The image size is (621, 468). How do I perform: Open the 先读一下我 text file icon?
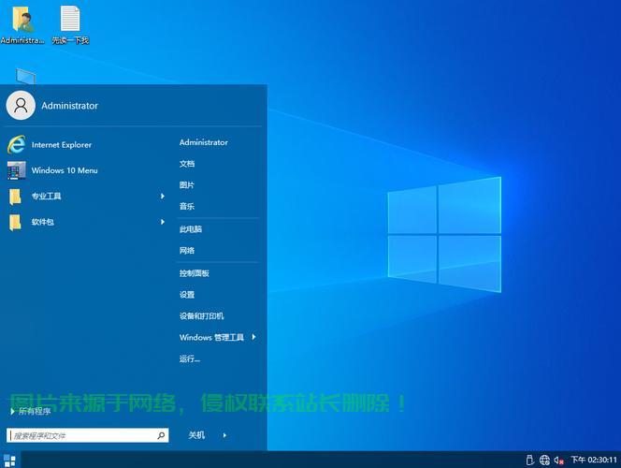click(70, 23)
